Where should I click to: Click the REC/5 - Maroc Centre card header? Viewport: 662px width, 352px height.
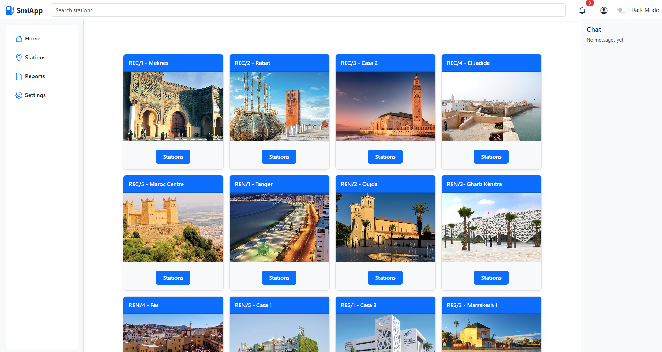tap(173, 184)
